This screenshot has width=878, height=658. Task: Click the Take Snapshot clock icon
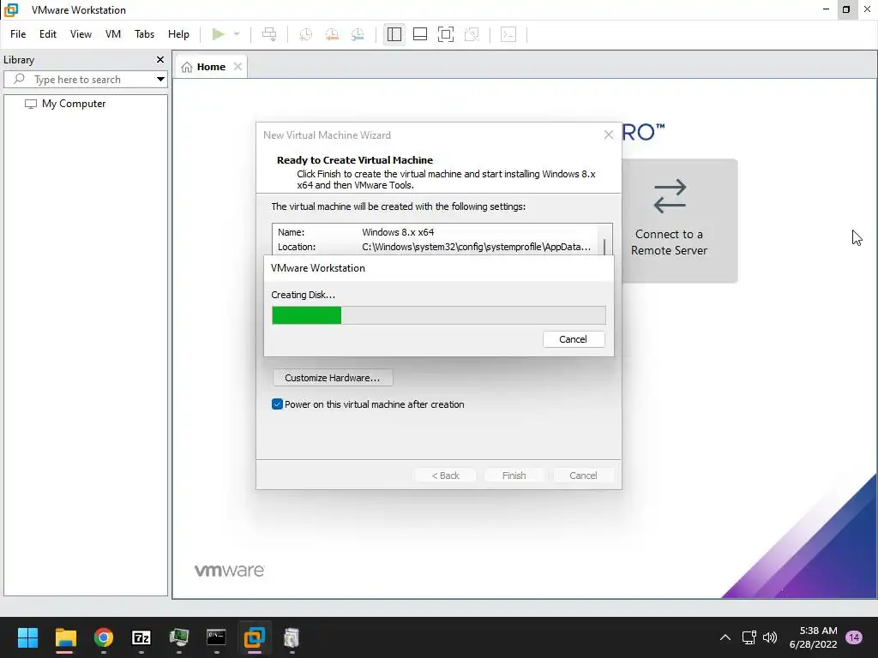[x=306, y=34]
